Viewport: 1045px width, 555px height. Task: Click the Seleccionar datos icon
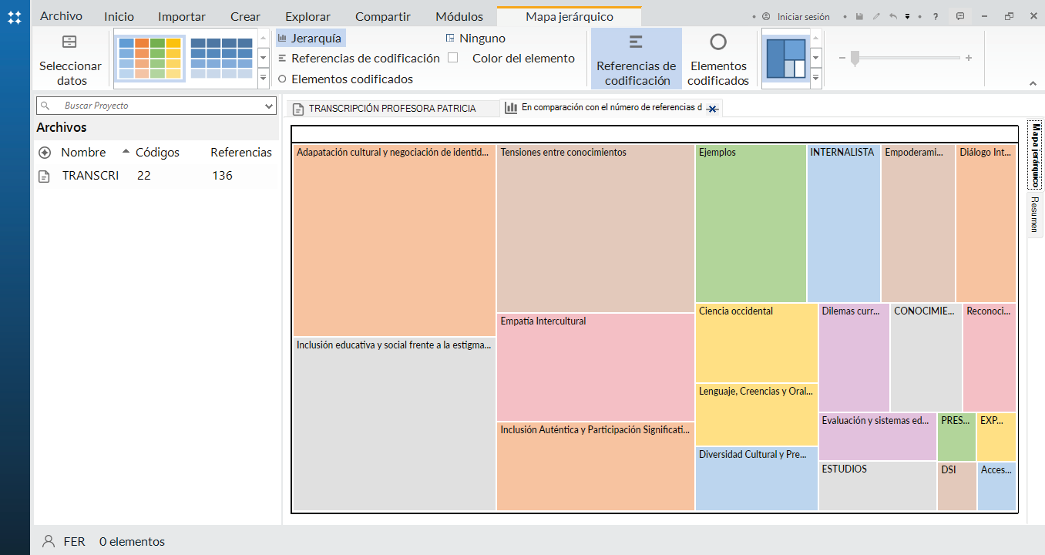pyautogui.click(x=69, y=42)
